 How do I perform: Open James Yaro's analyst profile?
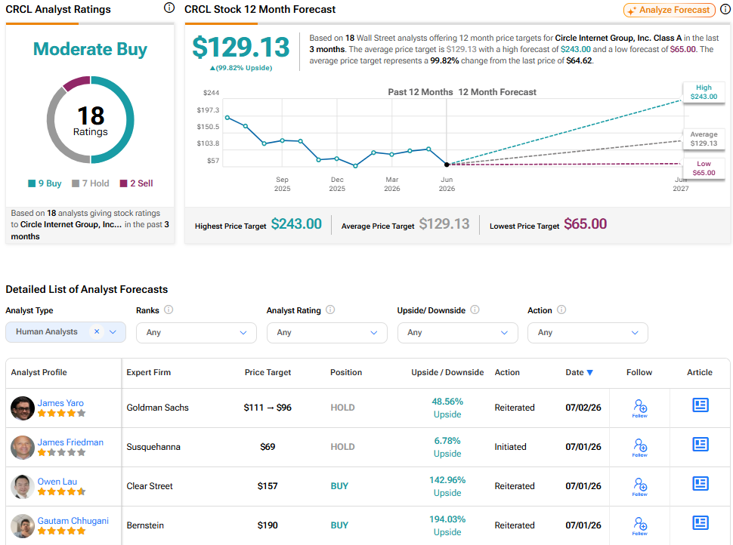point(60,402)
